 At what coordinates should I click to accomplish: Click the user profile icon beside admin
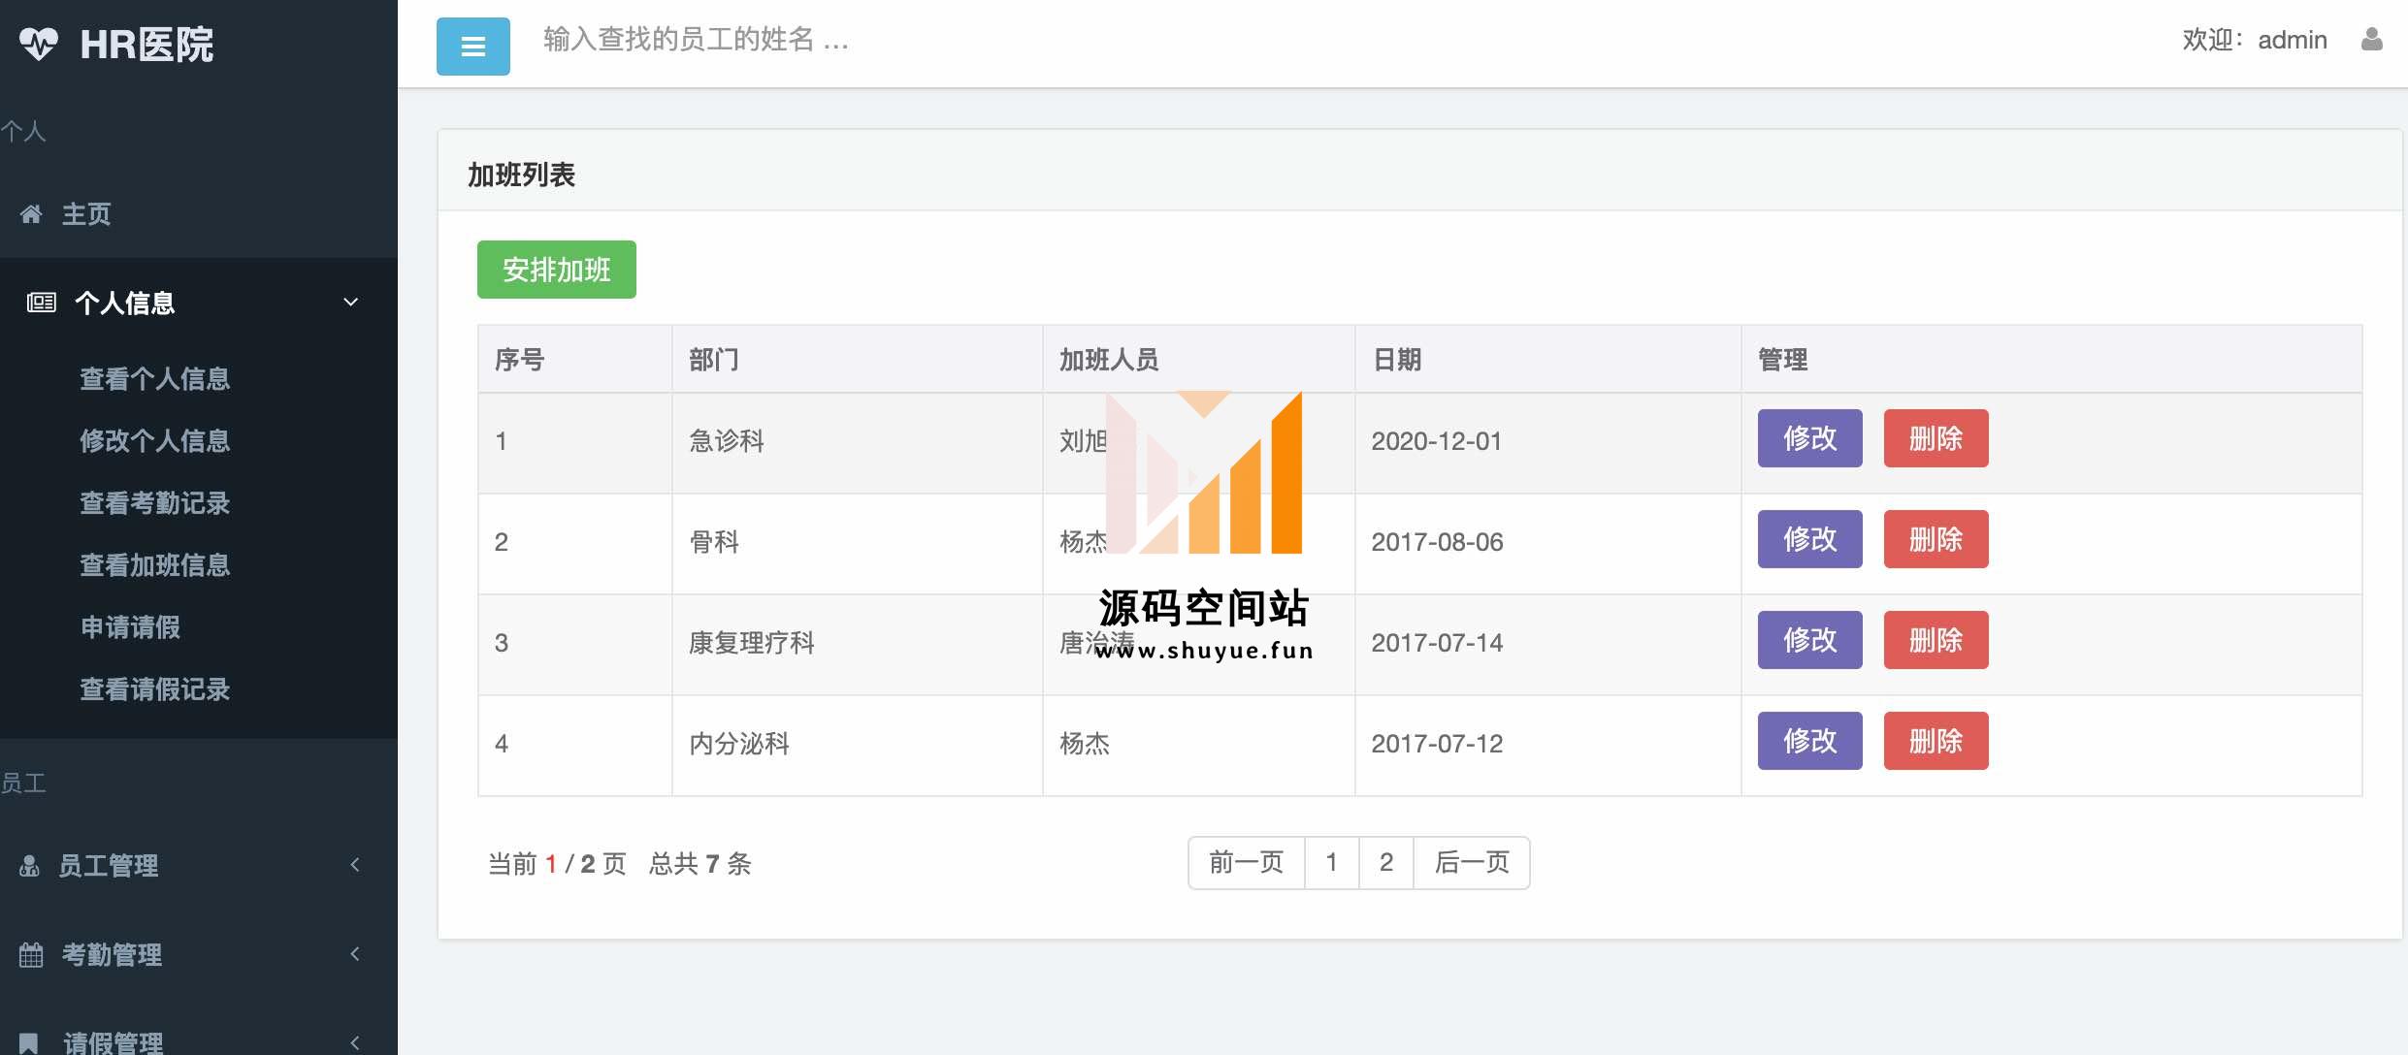[2371, 40]
